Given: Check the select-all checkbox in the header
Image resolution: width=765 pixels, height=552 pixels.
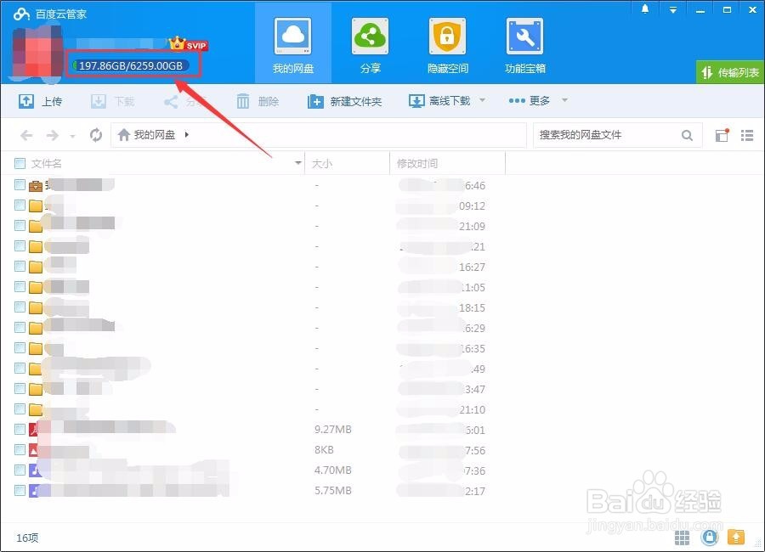Looking at the screenshot, I should [x=19, y=163].
